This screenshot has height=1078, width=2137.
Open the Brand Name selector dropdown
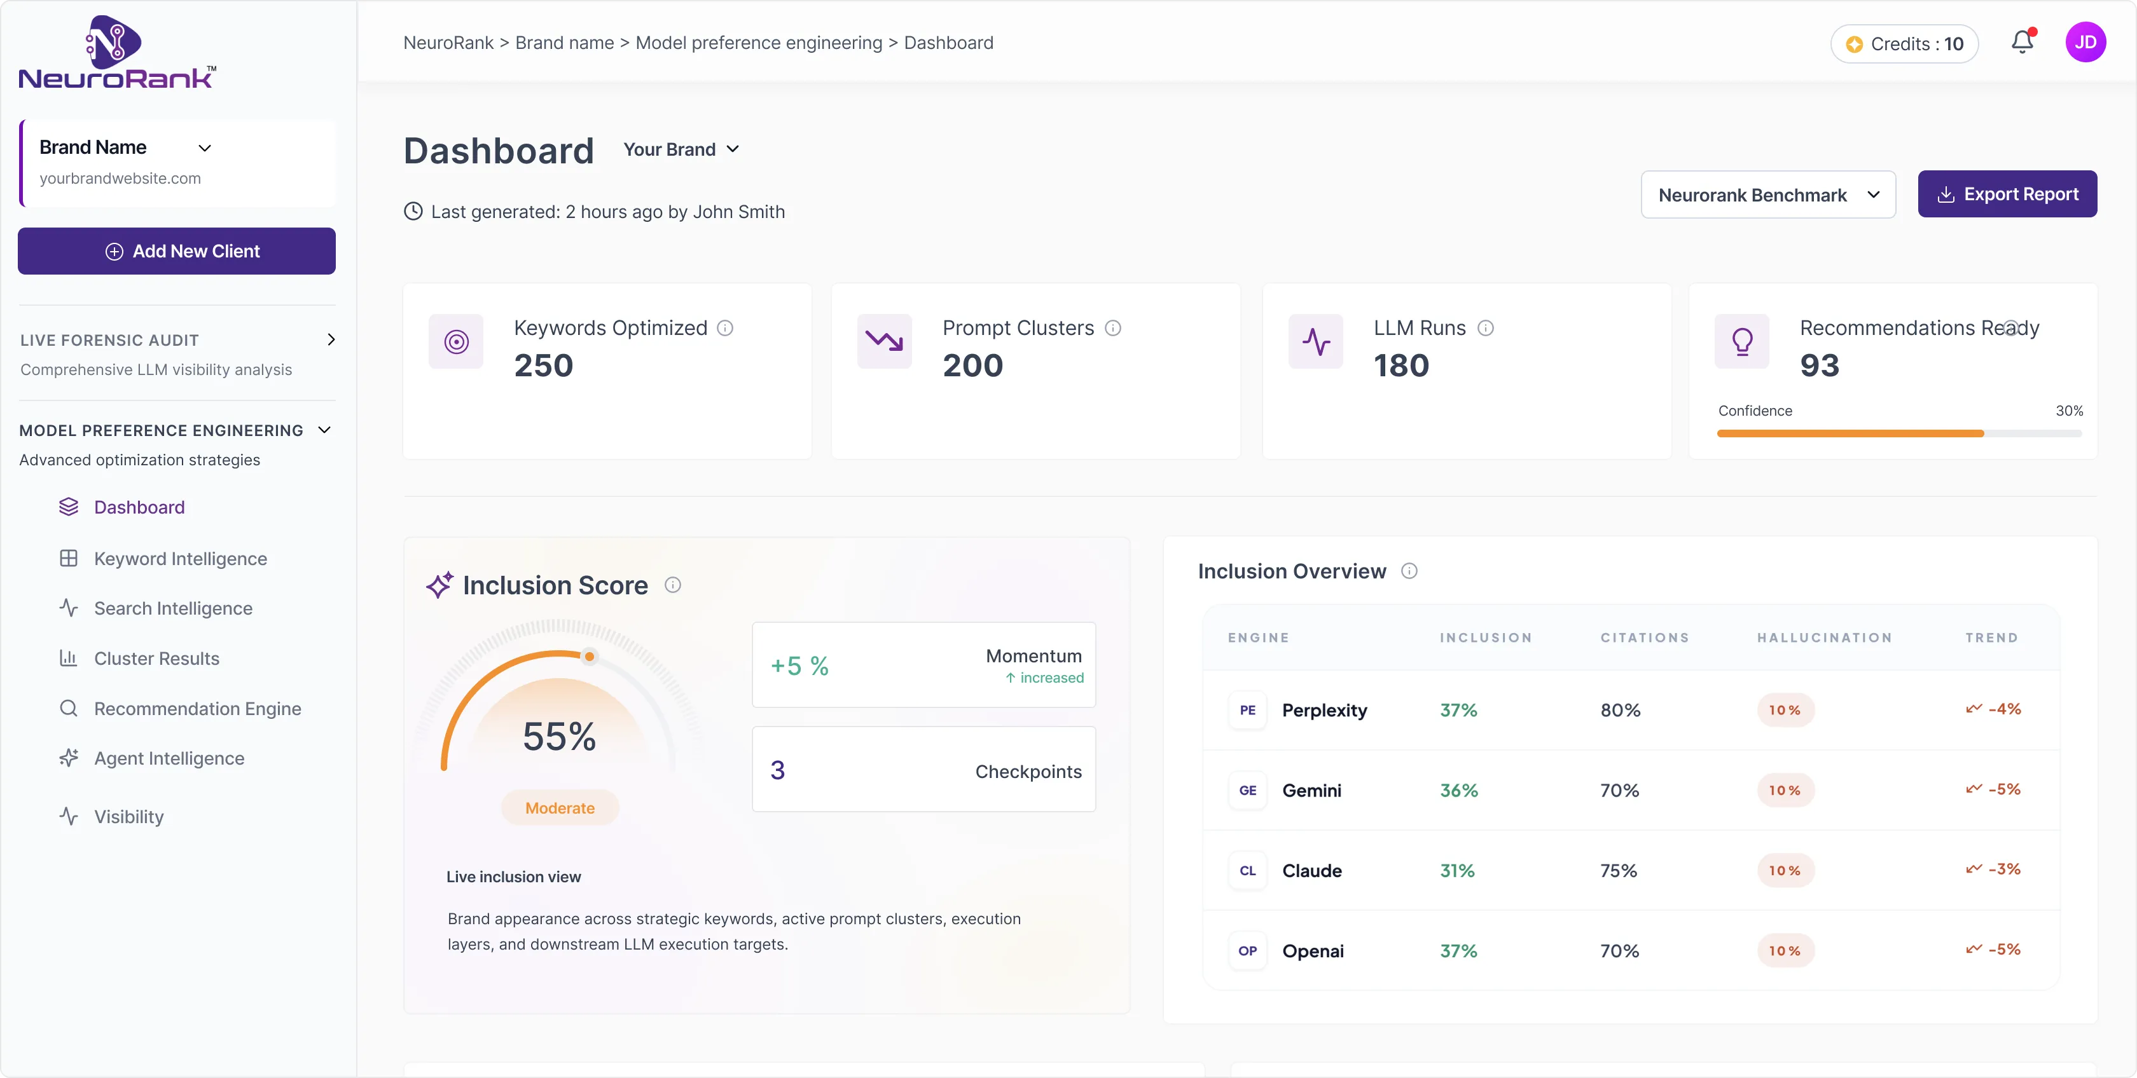tap(204, 149)
